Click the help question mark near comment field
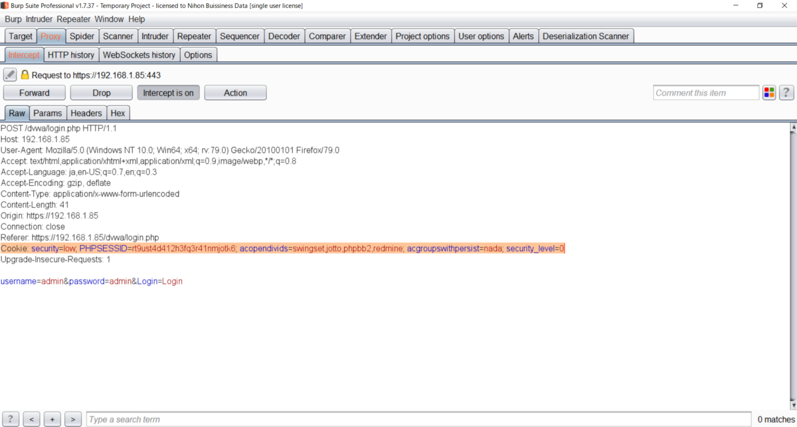 [786, 93]
